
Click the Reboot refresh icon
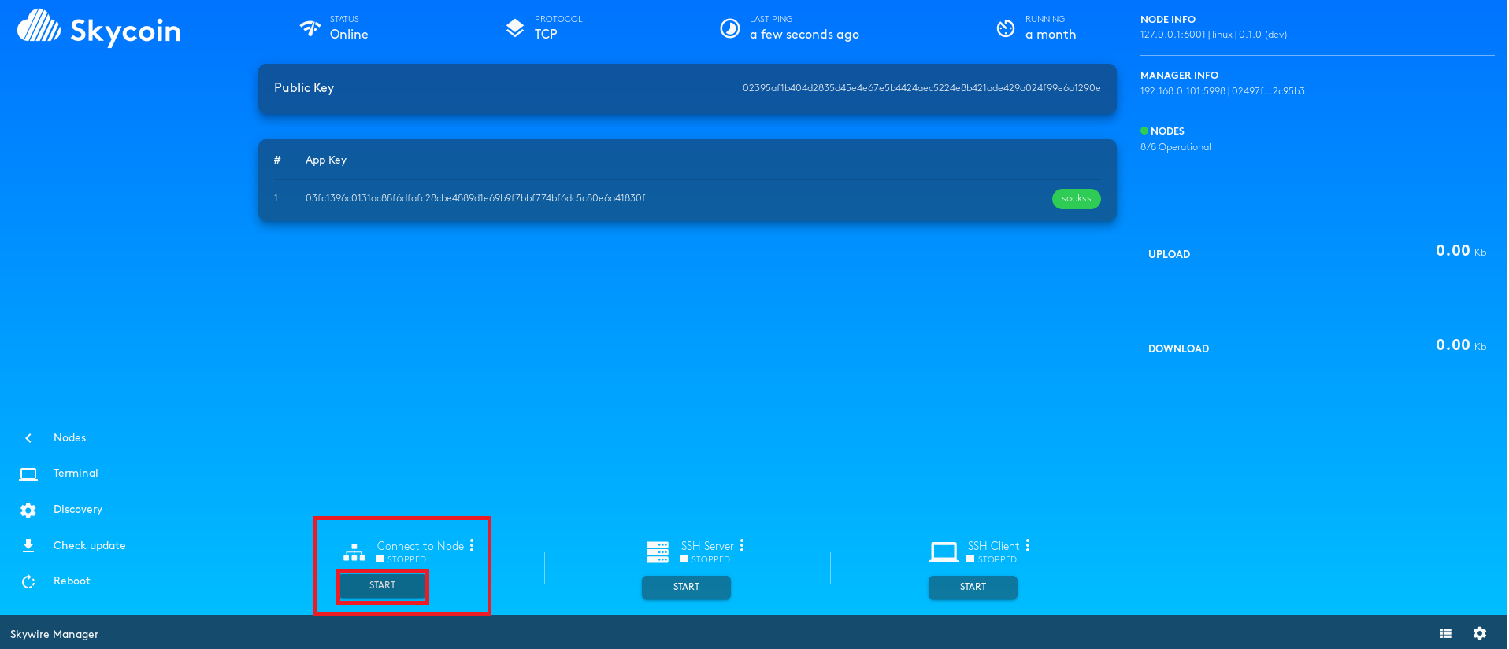pos(28,581)
